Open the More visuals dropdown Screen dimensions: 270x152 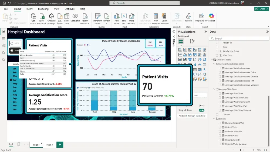[131, 19]
